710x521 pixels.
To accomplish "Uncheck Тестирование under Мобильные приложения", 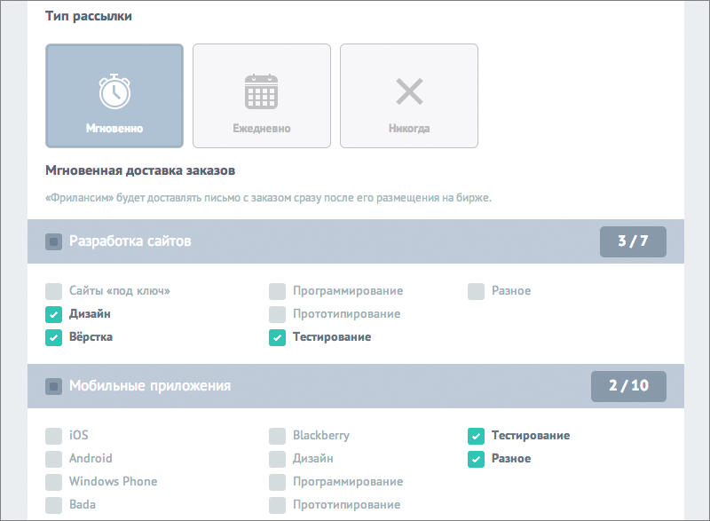I will [476, 436].
